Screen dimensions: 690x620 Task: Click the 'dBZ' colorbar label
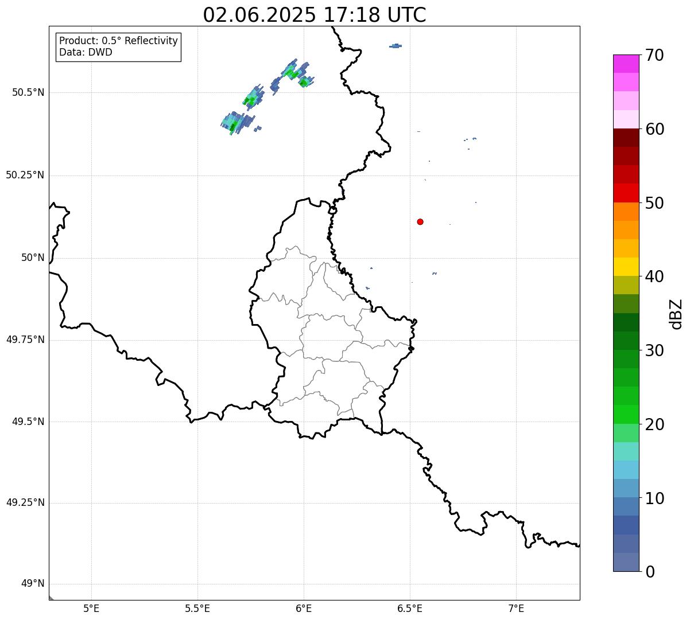tap(676, 314)
